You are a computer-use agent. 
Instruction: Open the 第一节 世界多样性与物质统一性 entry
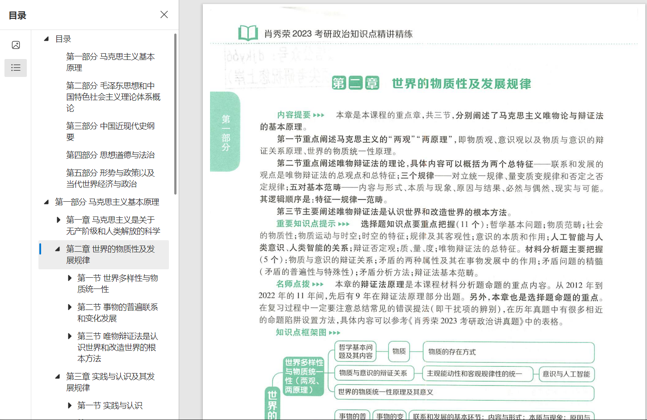click(x=118, y=284)
